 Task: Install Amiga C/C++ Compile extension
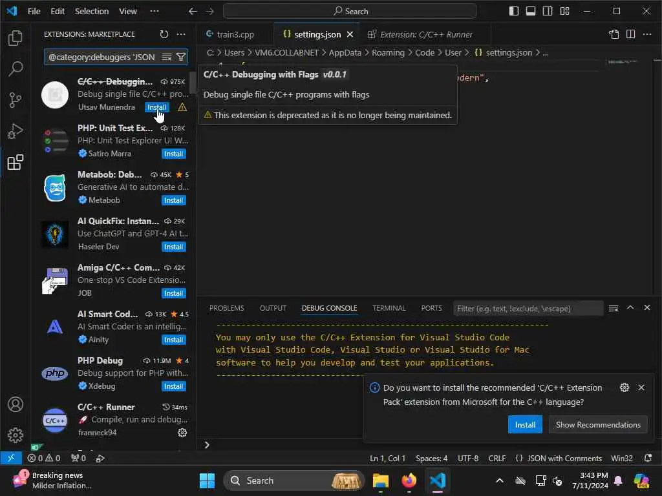tap(173, 293)
